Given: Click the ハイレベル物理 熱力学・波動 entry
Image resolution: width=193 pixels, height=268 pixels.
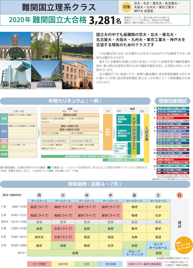Looking at the screenshot, I should [x=85, y=145].
